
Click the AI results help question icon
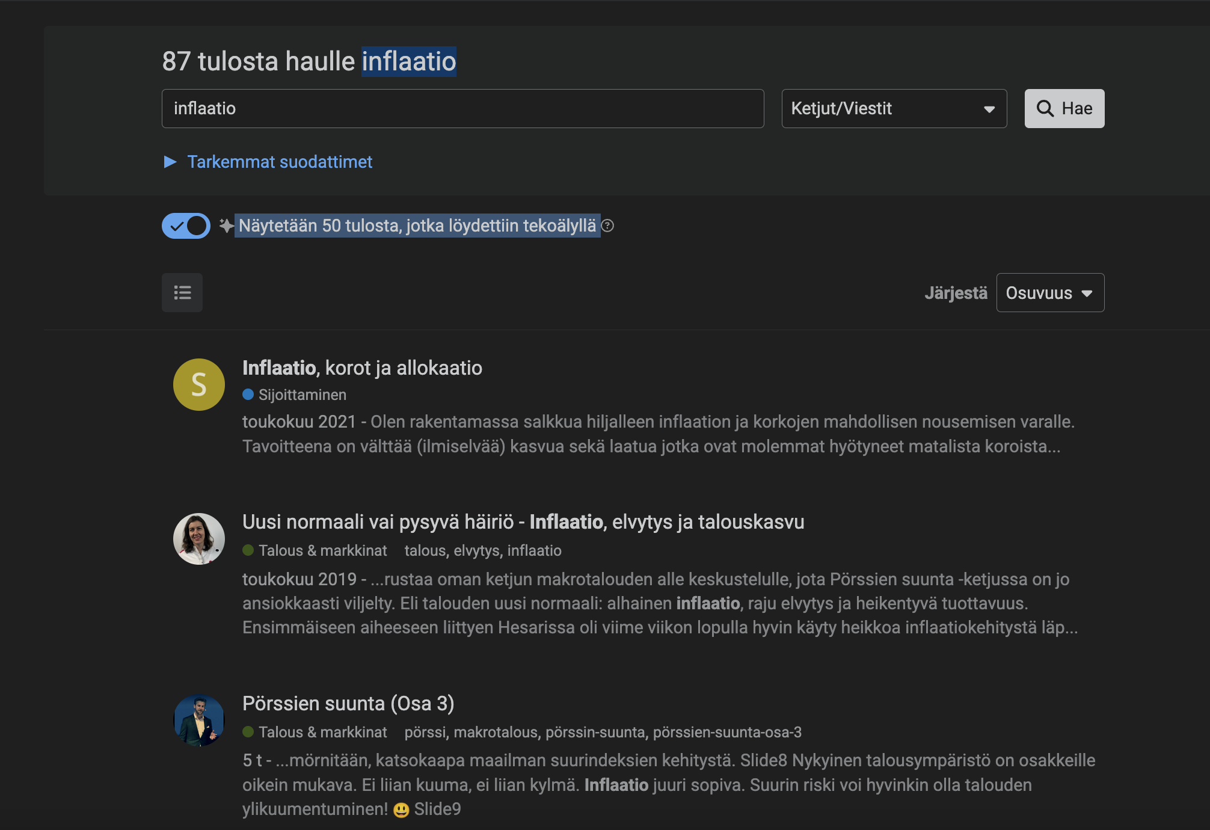point(608,226)
